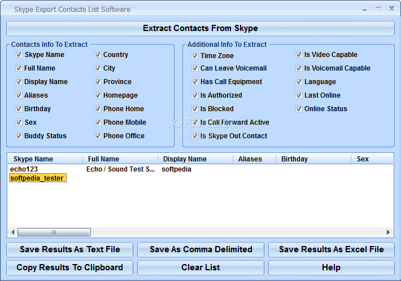Toggle the Homepage checkbox
Viewport: 401px width, 281px height.
pyautogui.click(x=98, y=95)
